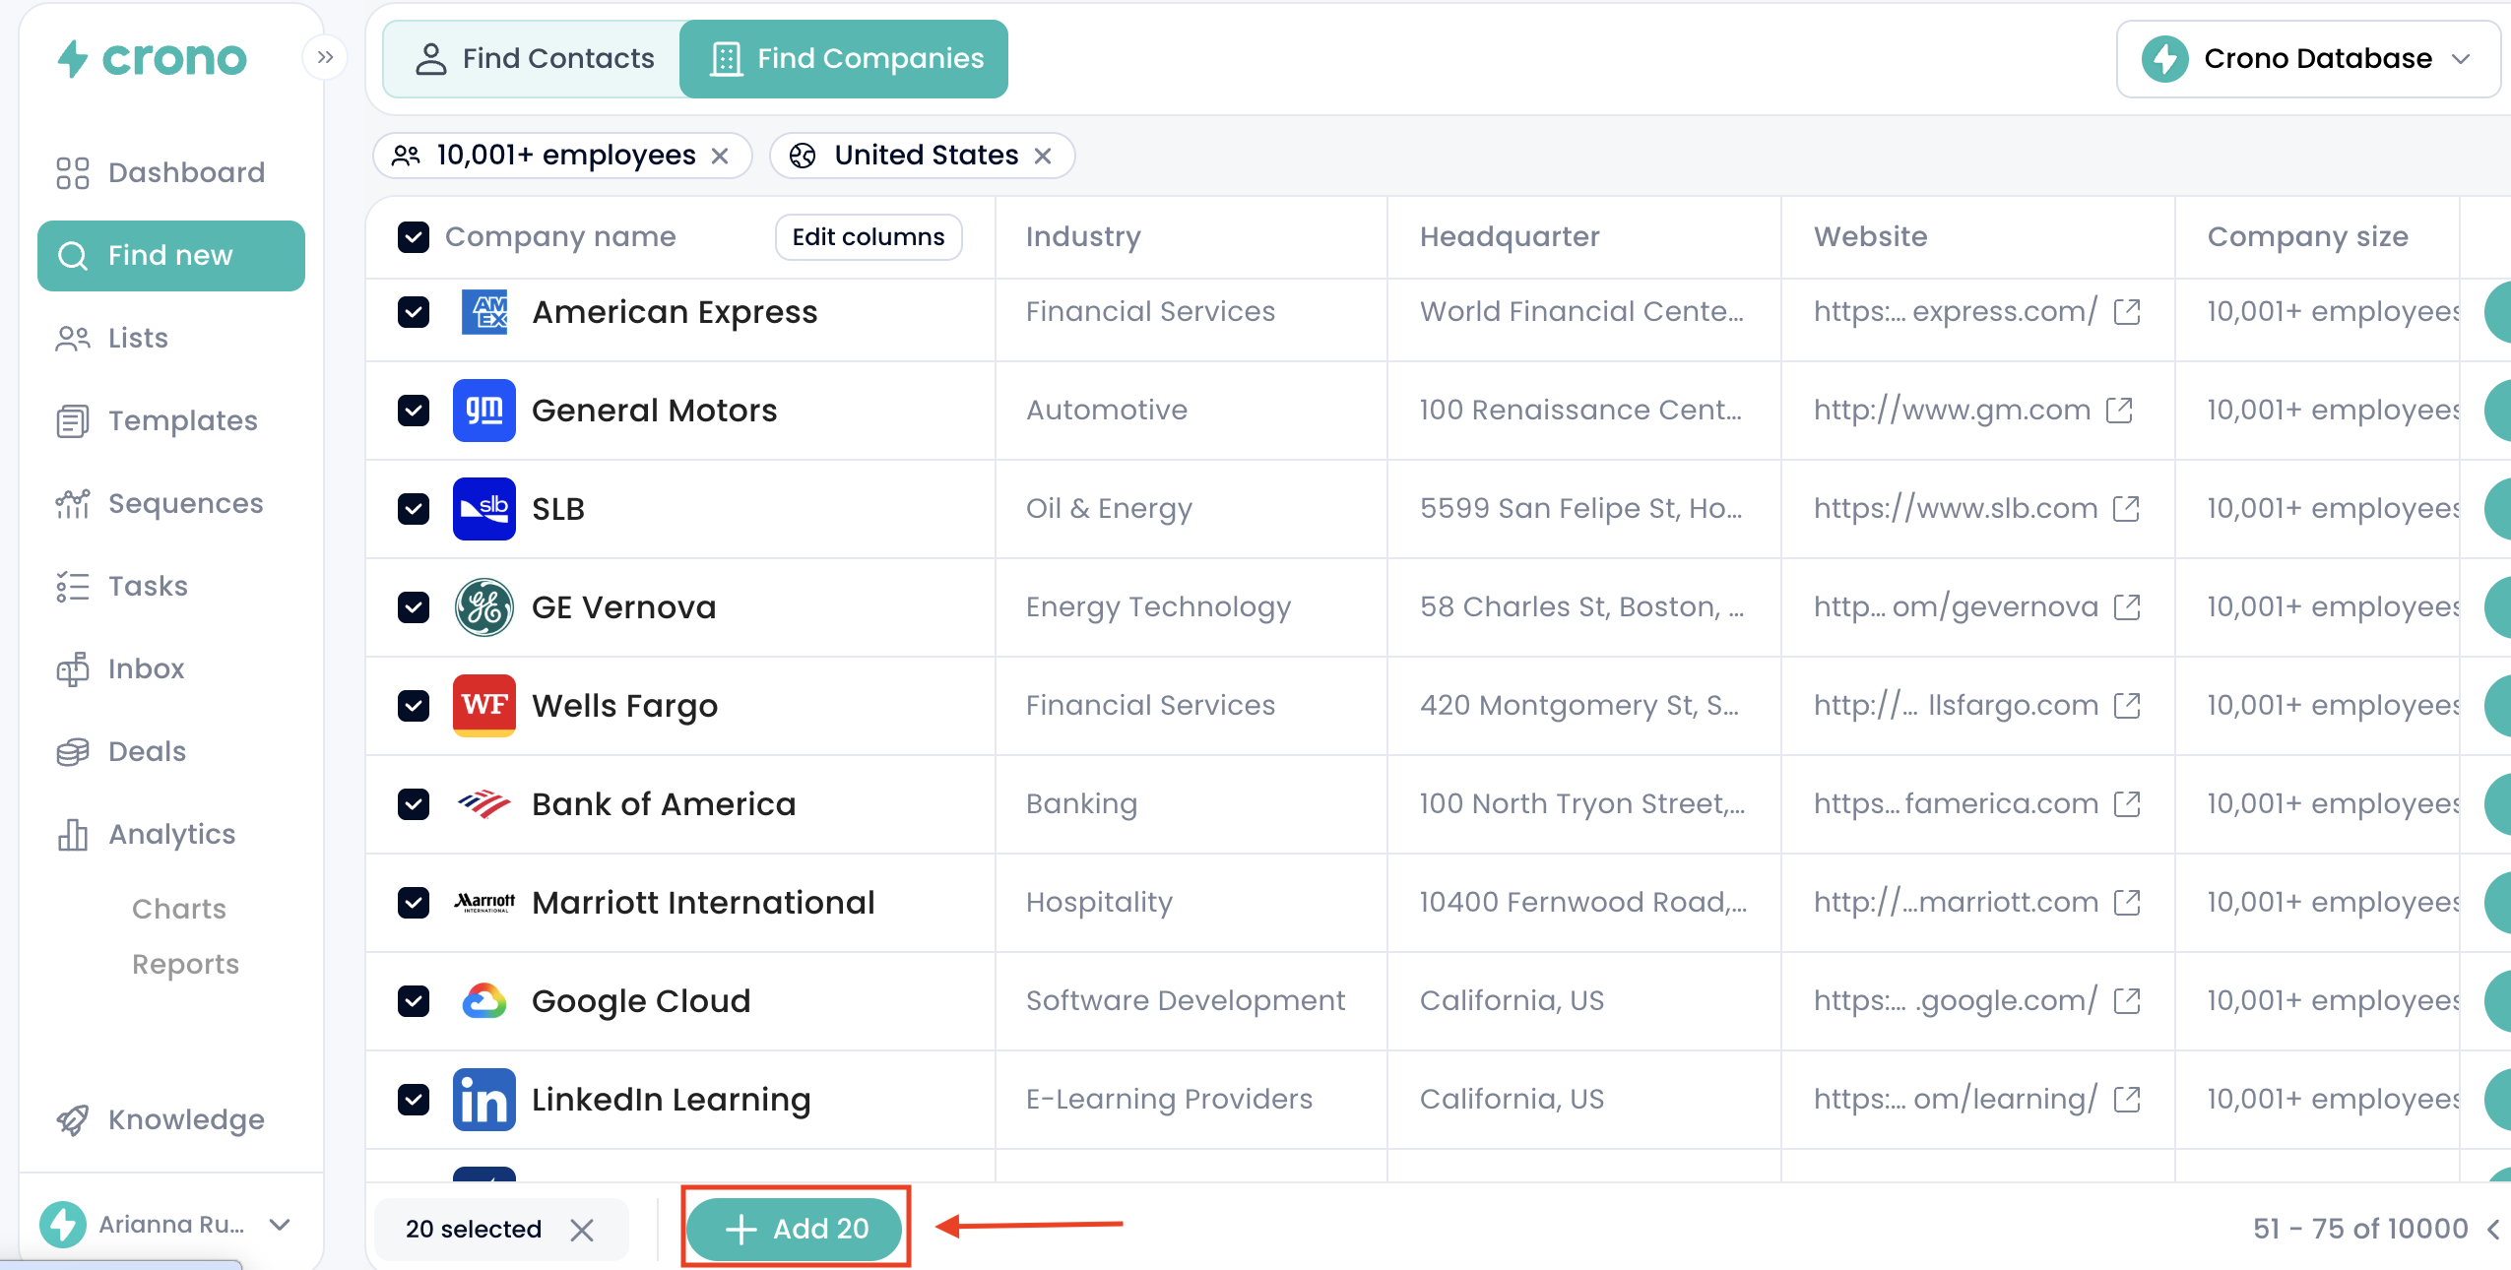The width and height of the screenshot is (2511, 1270).
Task: Expand the Arianna Ru... account menu
Action: 167,1224
